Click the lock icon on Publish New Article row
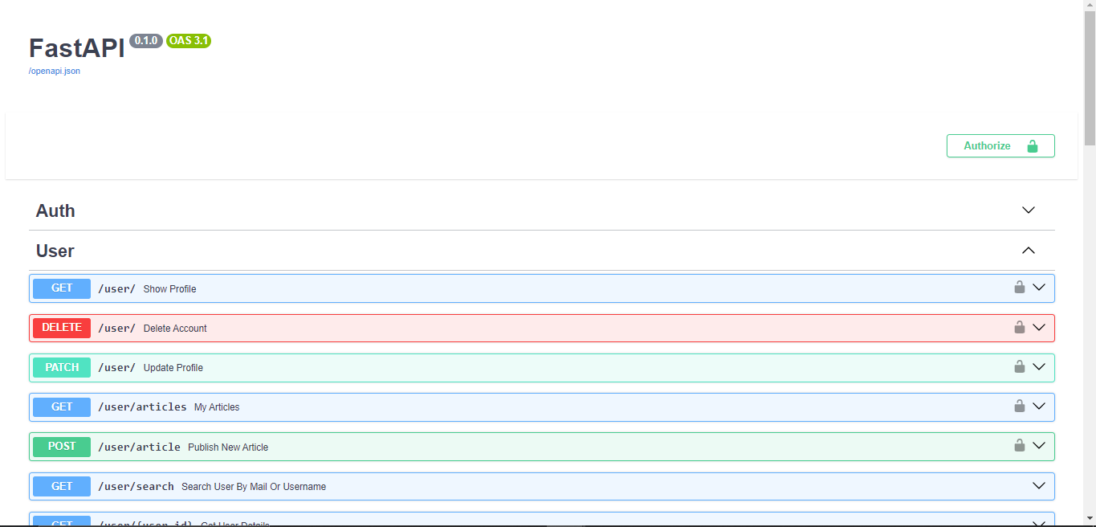 point(1019,444)
